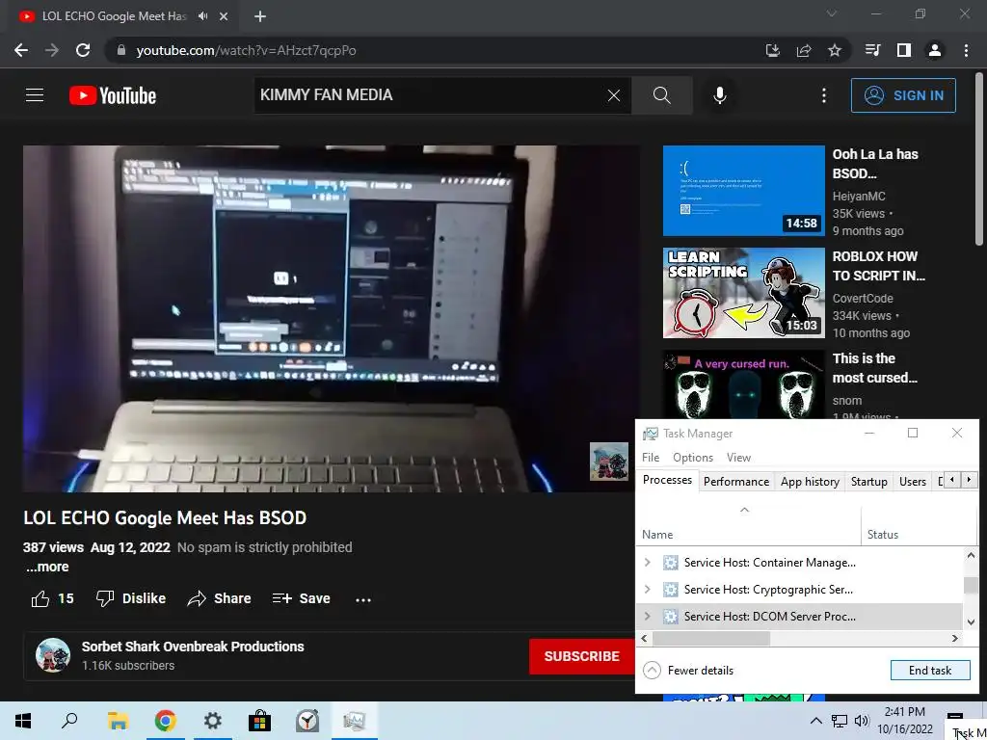Open taskbar search magnifier
The height and width of the screenshot is (740, 987).
[69, 721]
